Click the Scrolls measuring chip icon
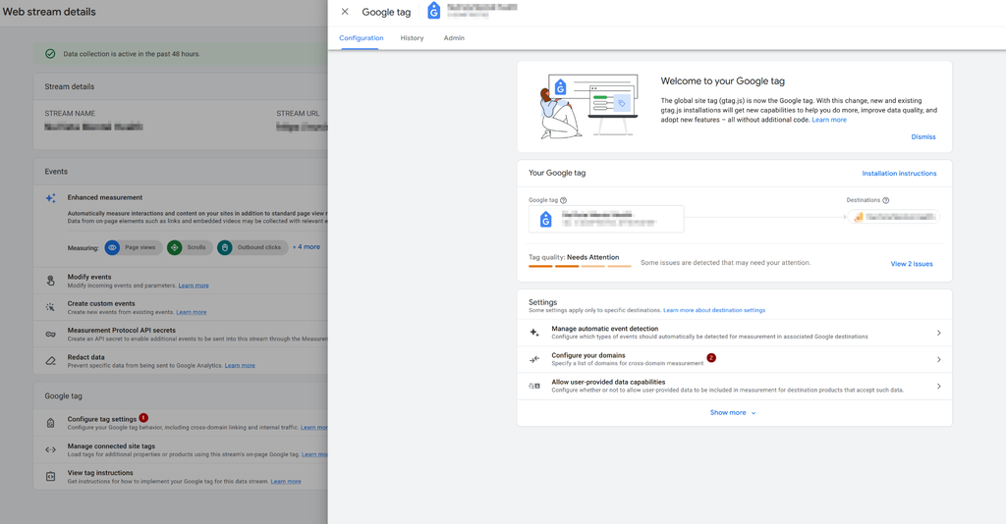The image size is (1006, 524). coord(175,247)
